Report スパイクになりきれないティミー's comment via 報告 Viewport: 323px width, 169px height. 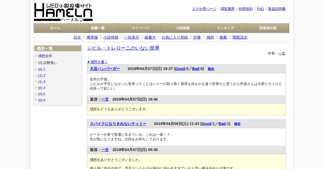(x=237, y=124)
